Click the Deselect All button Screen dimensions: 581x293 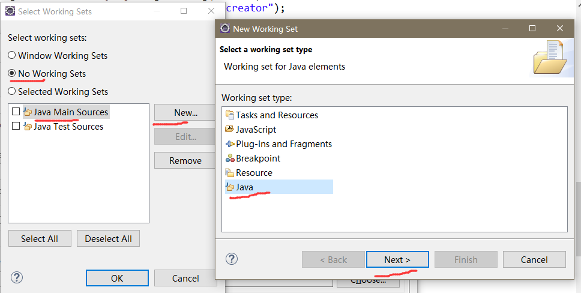pyautogui.click(x=108, y=238)
